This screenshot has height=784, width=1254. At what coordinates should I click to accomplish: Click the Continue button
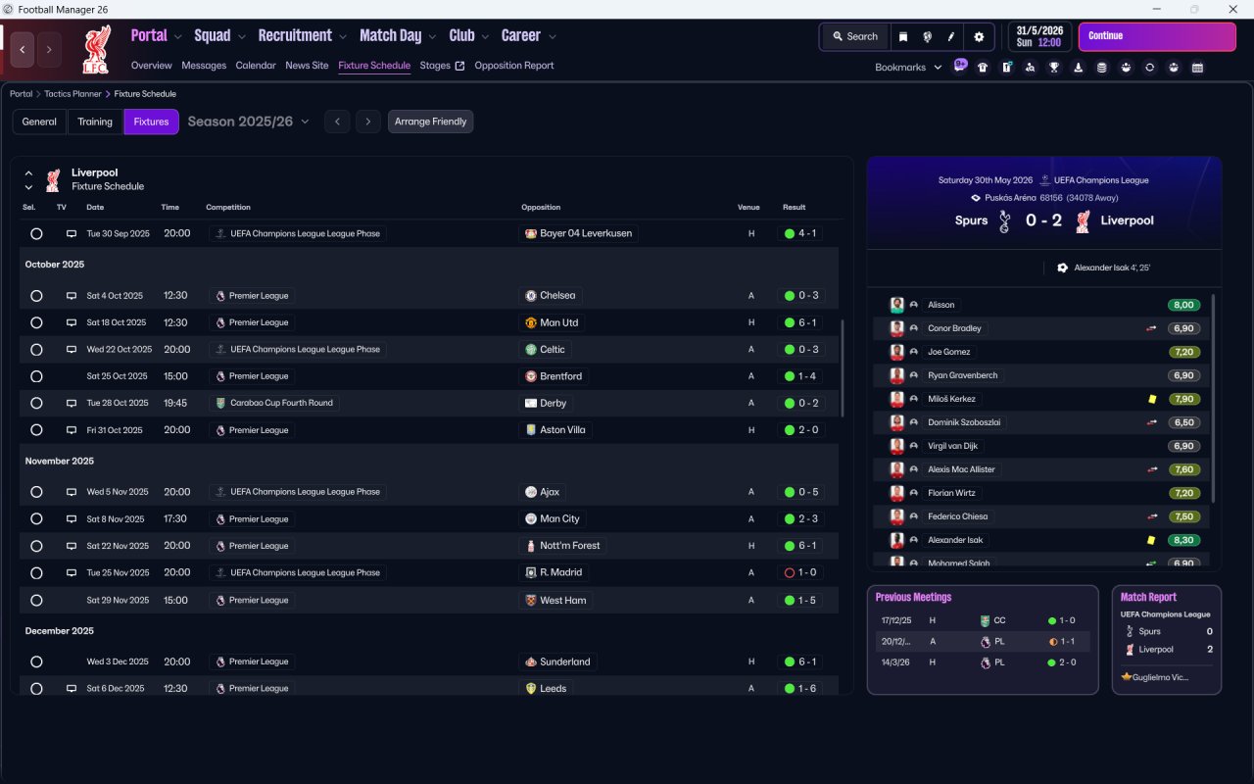pyautogui.click(x=1157, y=36)
